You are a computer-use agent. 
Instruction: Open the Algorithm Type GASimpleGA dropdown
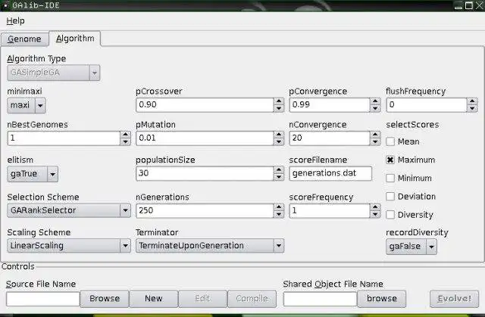54,73
